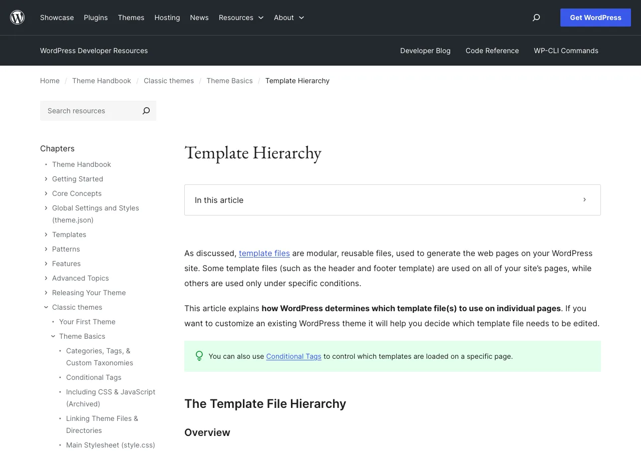Image resolution: width=641 pixels, height=451 pixels.
Task: Open Linking Theme Files & Directories link
Action: coord(102,424)
